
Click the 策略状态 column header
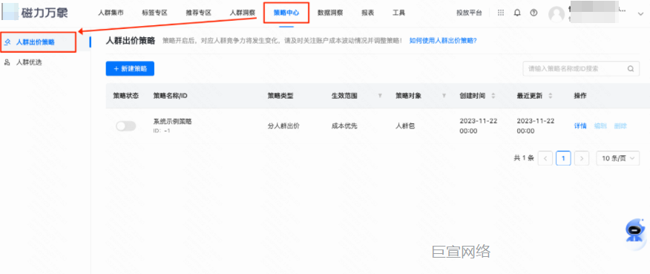[126, 96]
